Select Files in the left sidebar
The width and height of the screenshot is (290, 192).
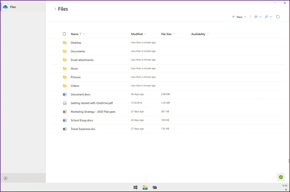click(23, 7)
